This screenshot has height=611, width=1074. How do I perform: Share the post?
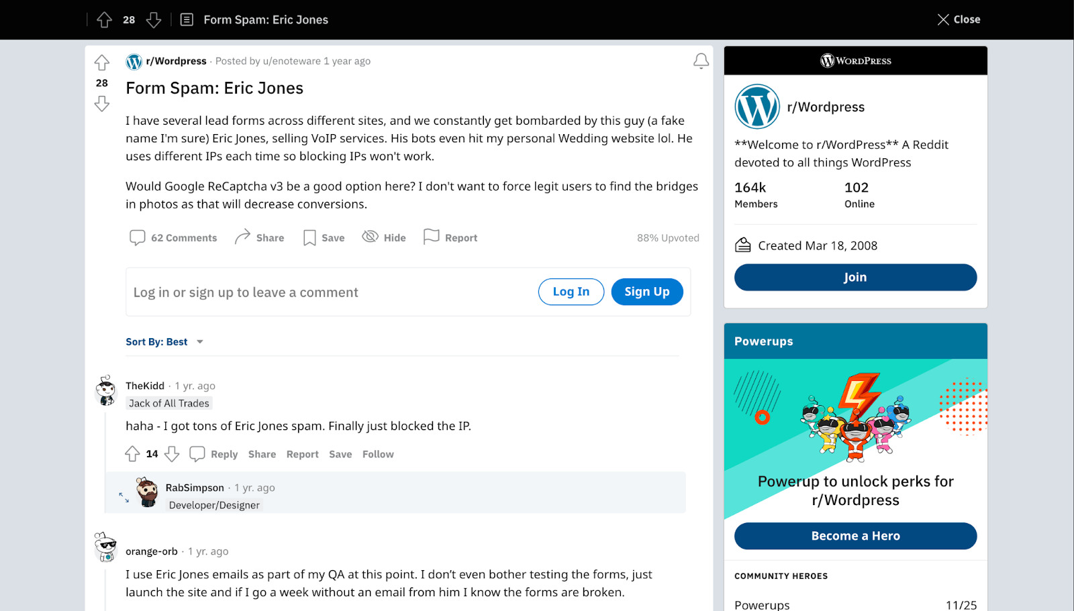pos(259,237)
